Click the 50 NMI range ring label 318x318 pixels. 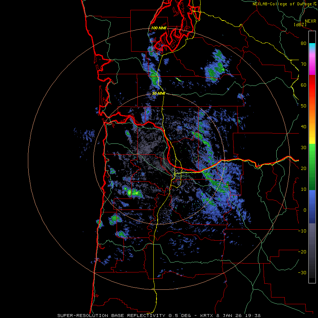pyautogui.click(x=159, y=94)
